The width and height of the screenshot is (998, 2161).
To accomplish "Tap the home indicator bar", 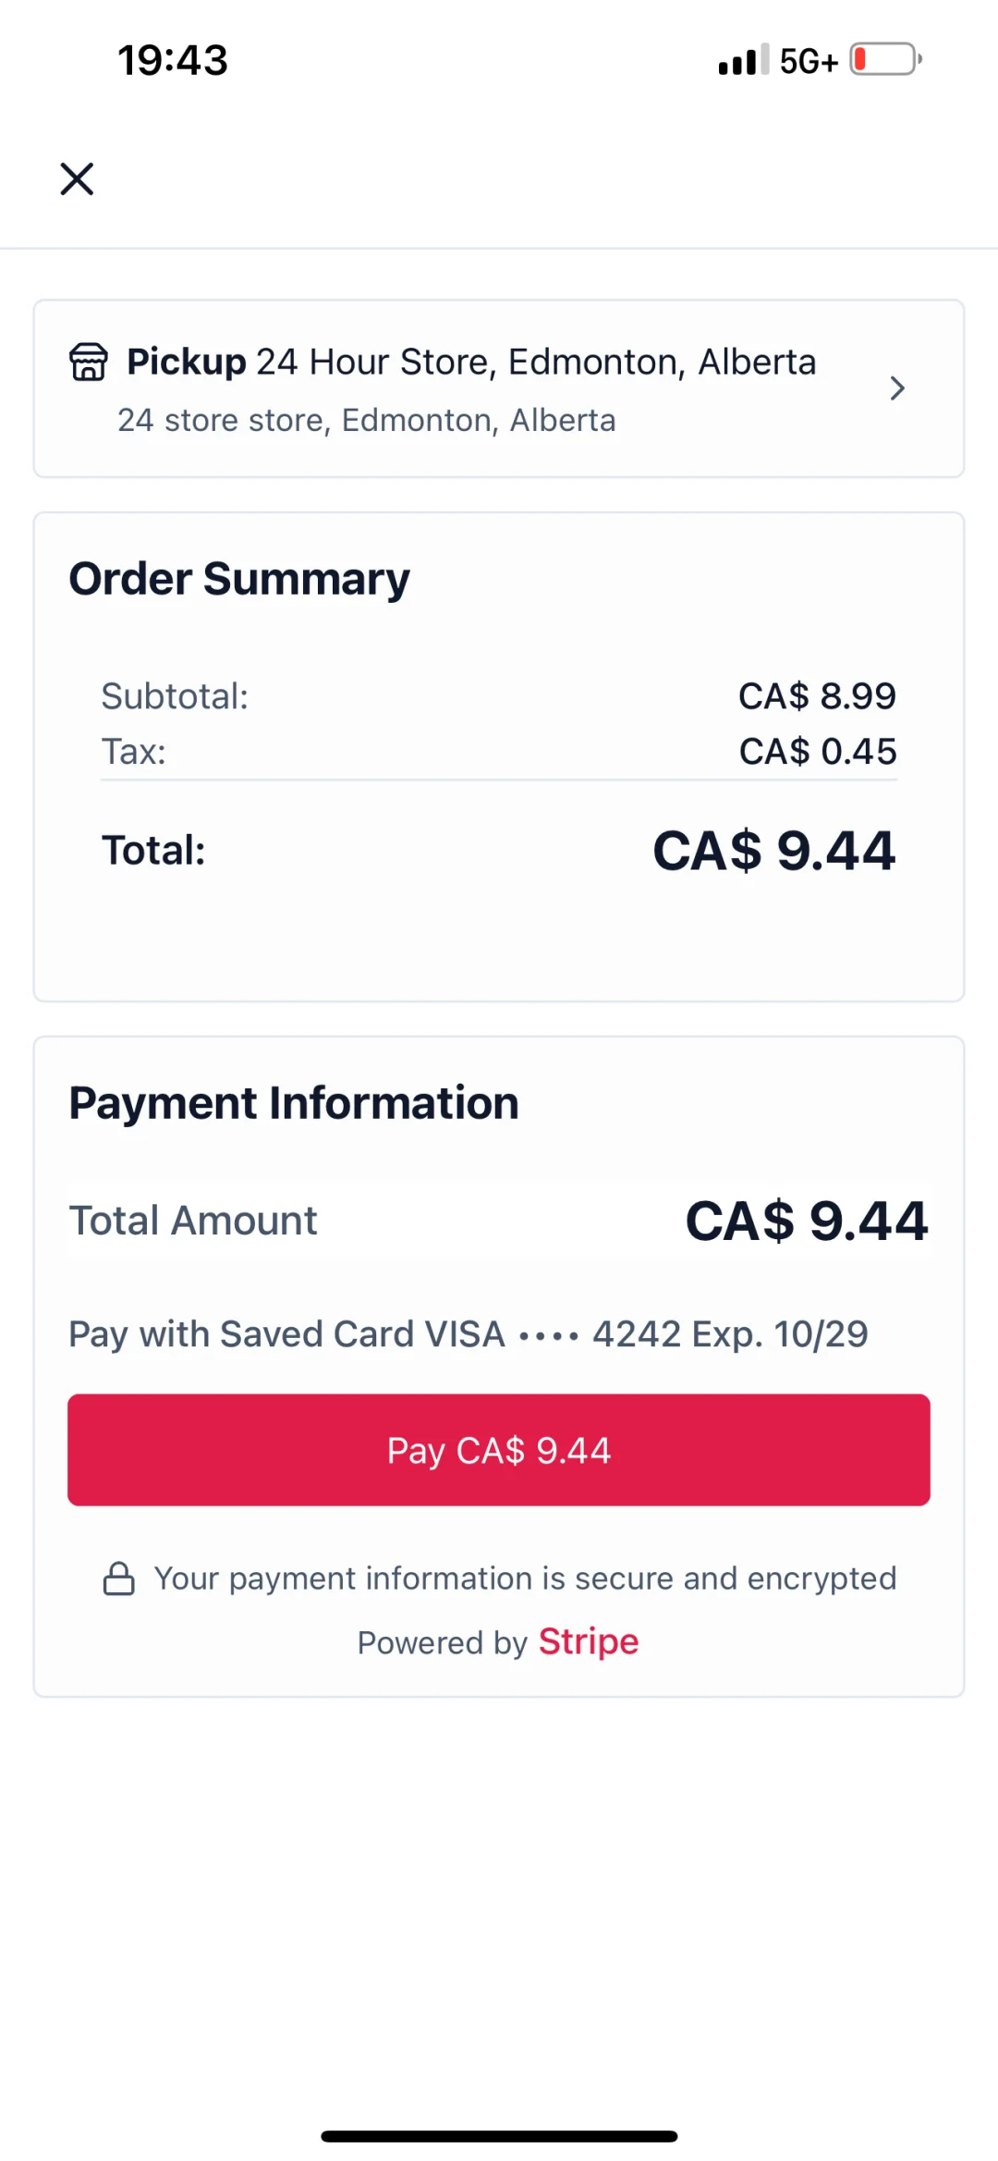I will click(x=499, y=2136).
